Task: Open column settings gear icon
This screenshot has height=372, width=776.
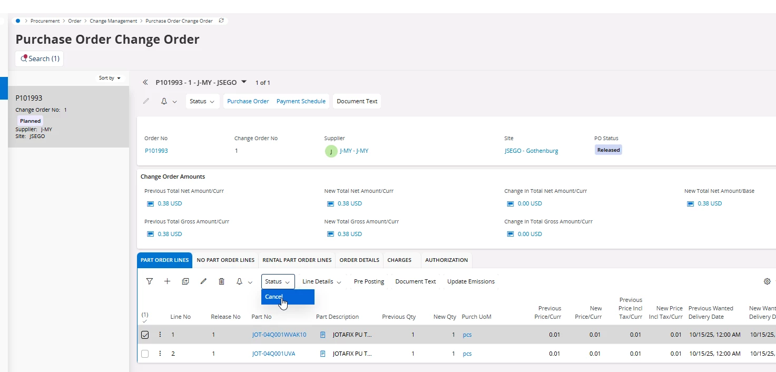Action: [x=767, y=281]
